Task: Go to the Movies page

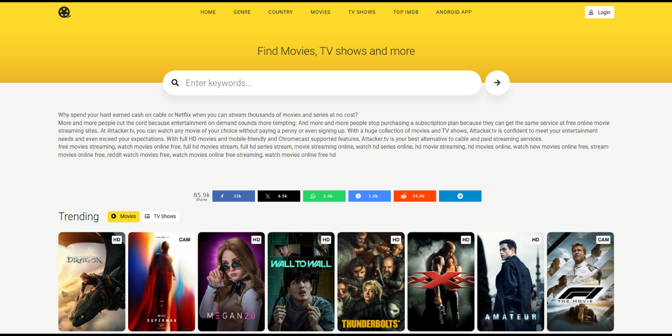Action: click(x=321, y=12)
